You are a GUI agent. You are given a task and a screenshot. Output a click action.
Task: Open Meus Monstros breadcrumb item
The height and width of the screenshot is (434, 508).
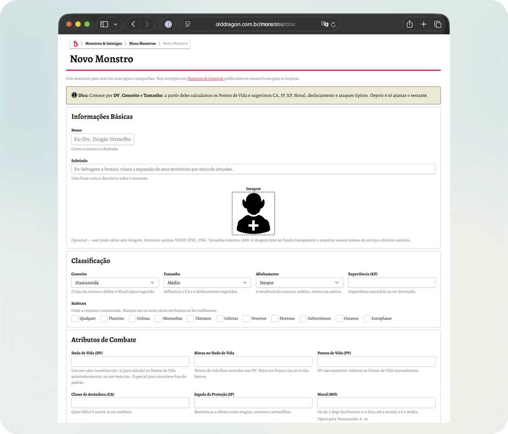coord(143,43)
